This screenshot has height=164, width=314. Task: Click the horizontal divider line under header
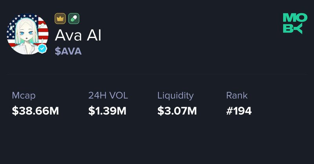(157, 74)
